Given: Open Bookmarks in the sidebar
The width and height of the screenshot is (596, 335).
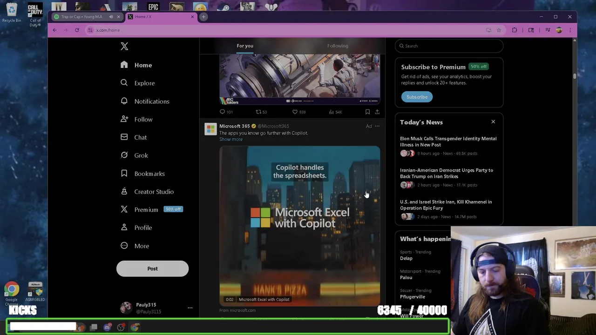Looking at the screenshot, I should [142, 174].
